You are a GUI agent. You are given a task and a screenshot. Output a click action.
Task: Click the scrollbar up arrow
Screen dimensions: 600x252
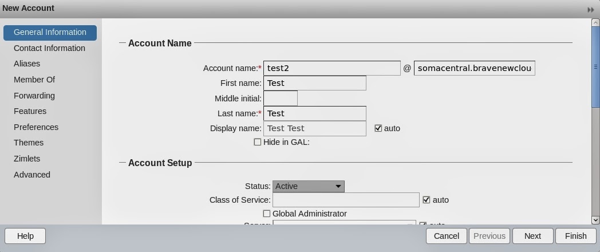[x=595, y=23]
